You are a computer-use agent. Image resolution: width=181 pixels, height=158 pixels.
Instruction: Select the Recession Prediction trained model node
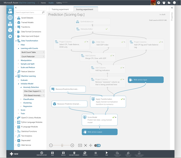point(69,104)
